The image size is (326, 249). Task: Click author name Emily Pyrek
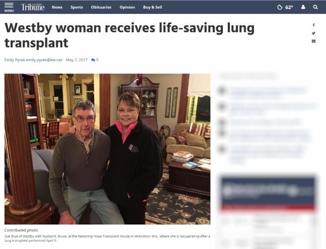(x=15, y=60)
